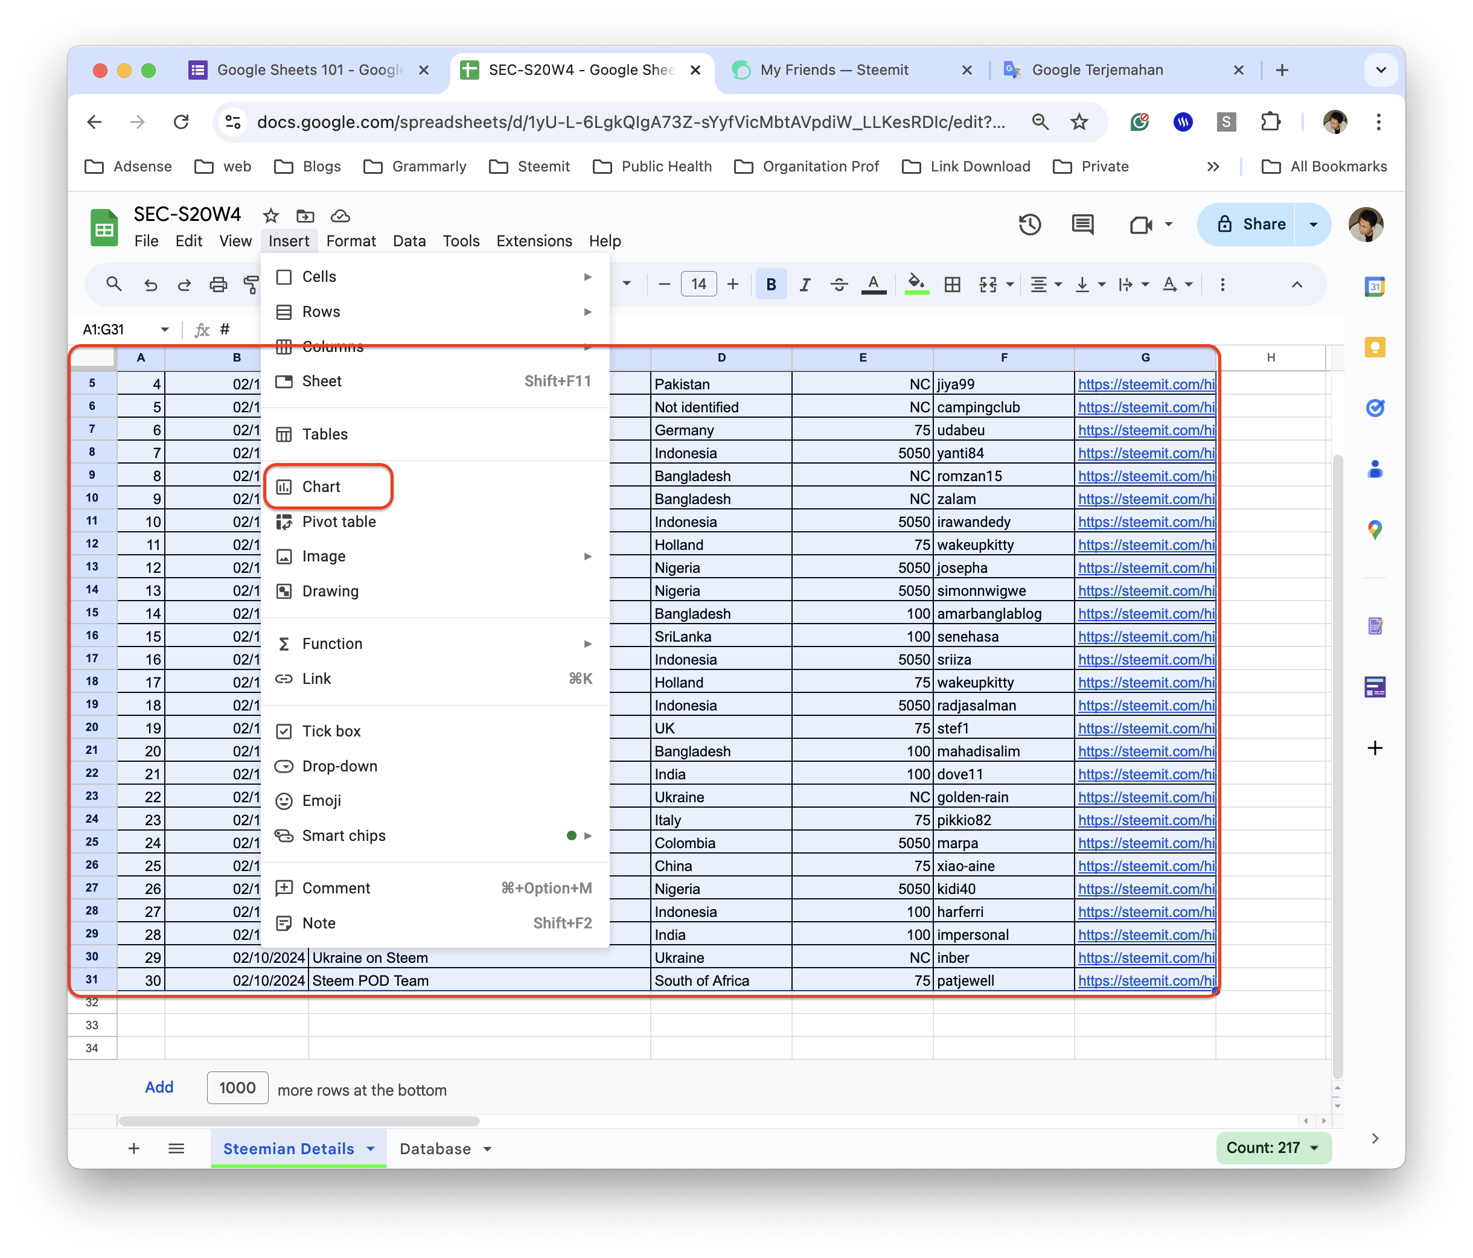This screenshot has width=1473, height=1258.
Task: Click the borders toolbar icon
Action: tap(952, 285)
